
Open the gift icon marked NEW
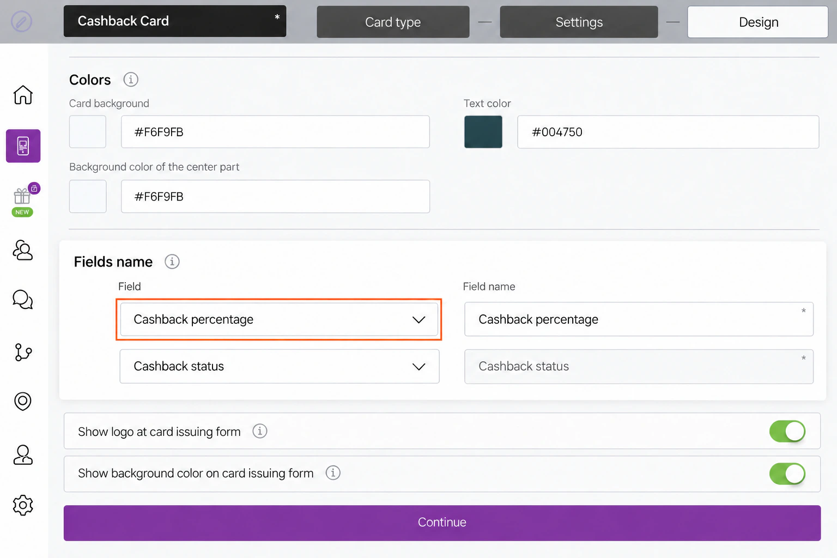23,199
